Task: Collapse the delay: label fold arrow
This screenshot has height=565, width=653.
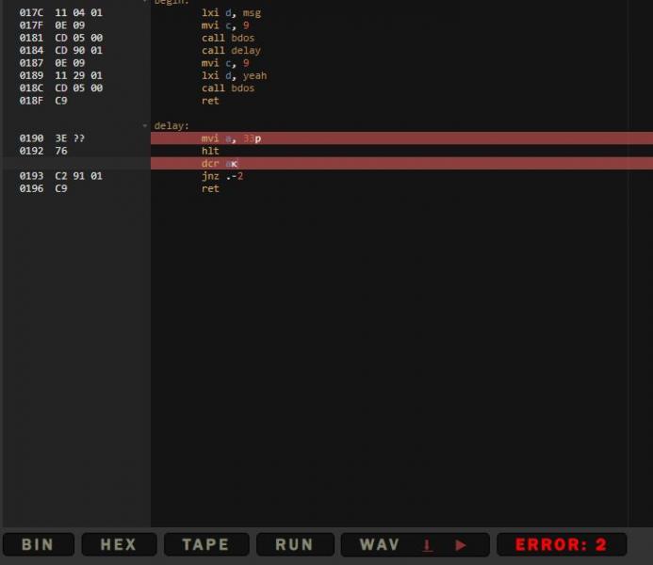Action: (145, 125)
